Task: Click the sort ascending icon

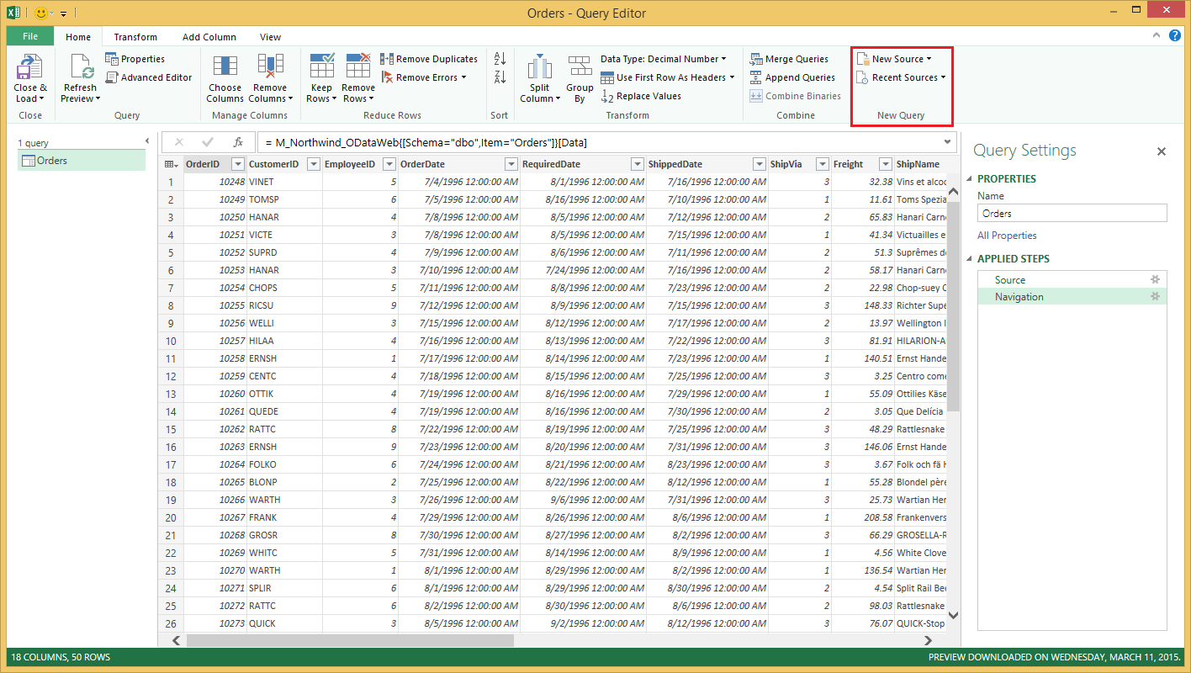Action: pos(499,59)
